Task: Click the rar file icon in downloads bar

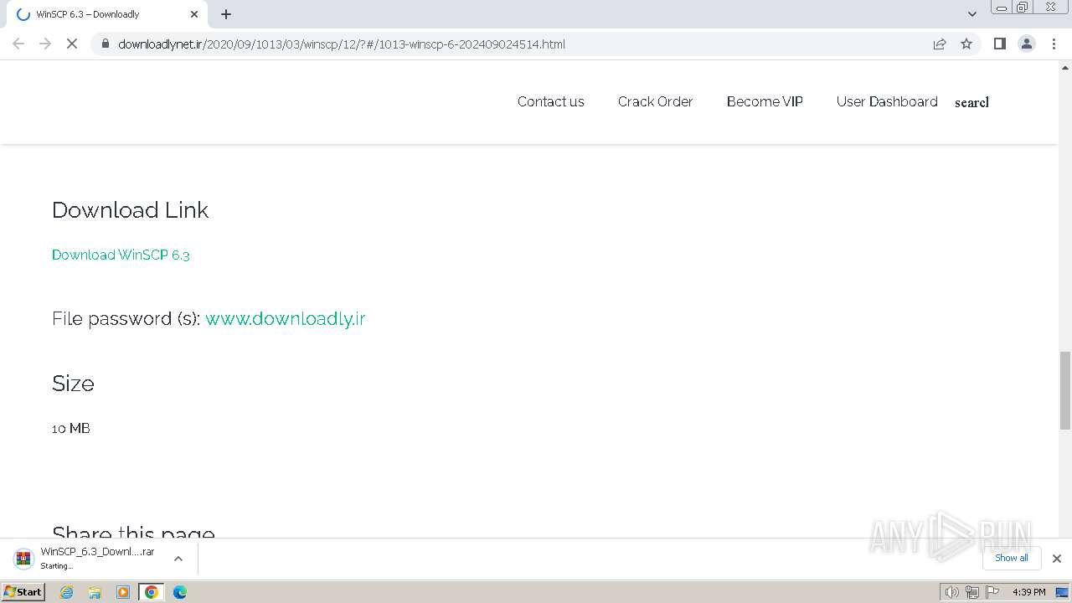Action: point(23,558)
